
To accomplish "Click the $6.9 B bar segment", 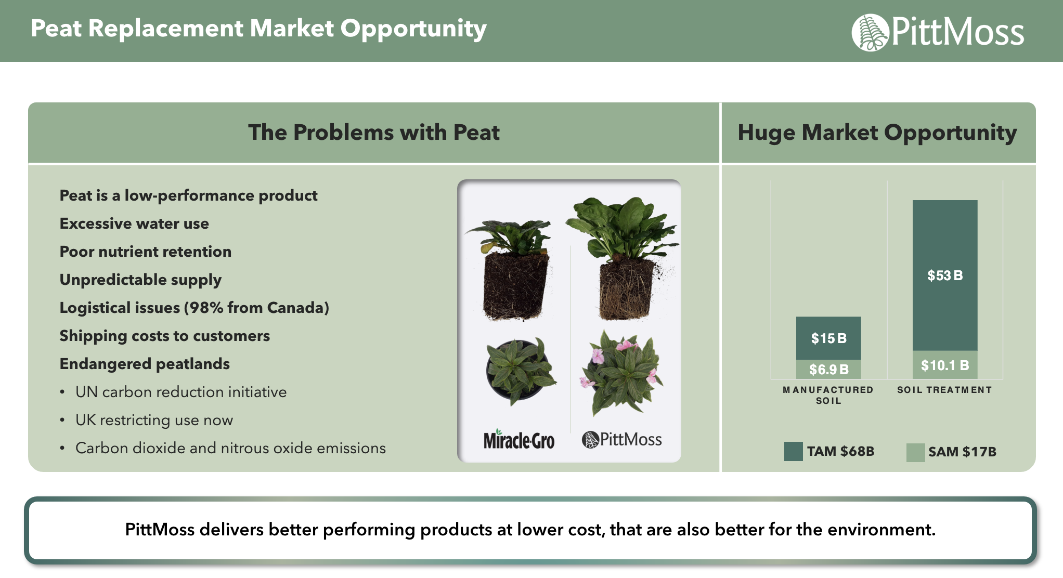I will [x=828, y=370].
